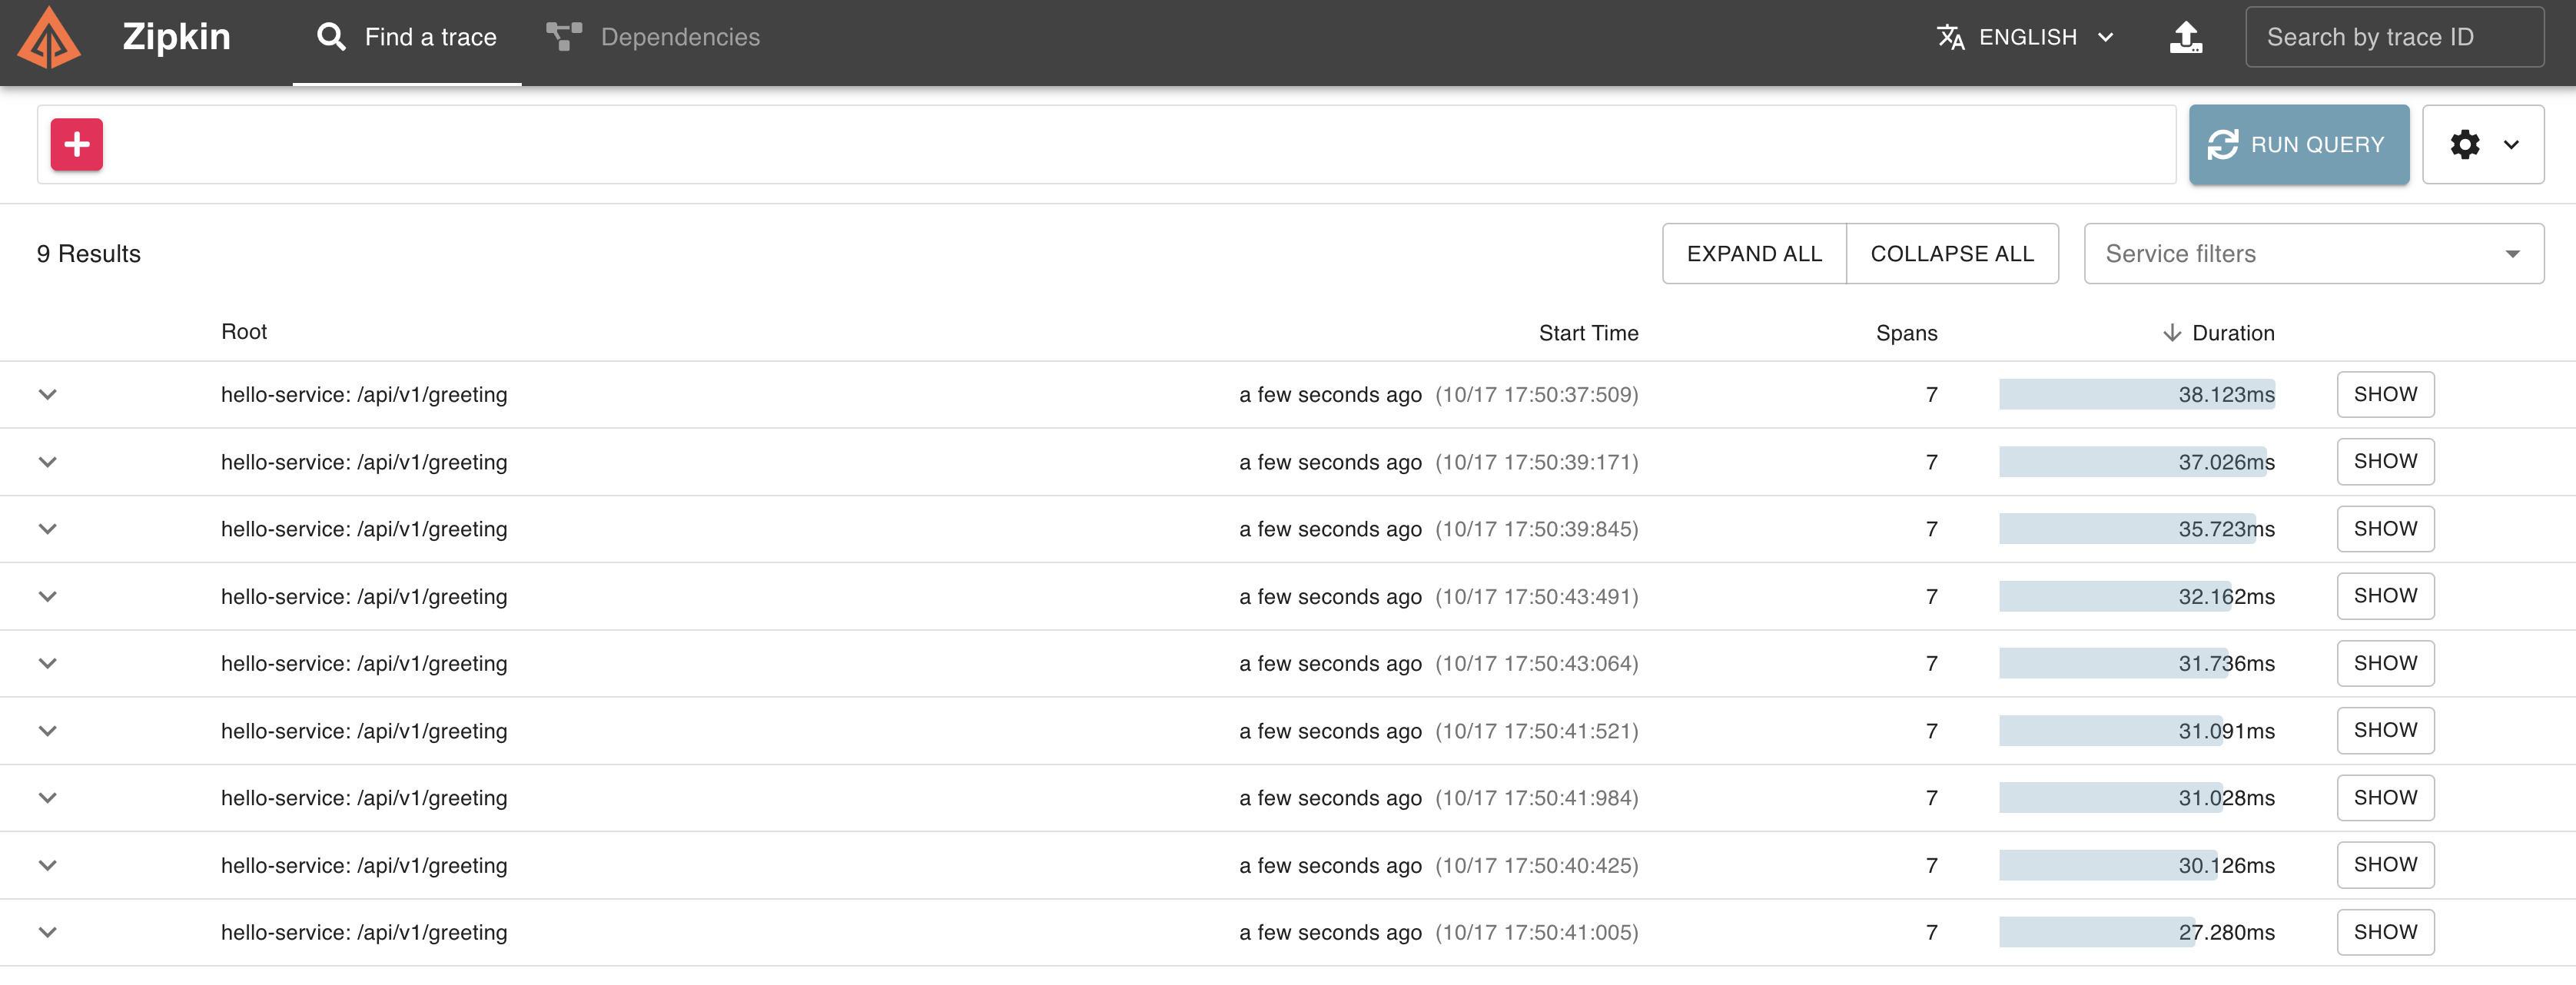Viewport: 2576px width, 985px height.
Task: Click the EXPAND ALL button
Action: pyautogui.click(x=1754, y=254)
